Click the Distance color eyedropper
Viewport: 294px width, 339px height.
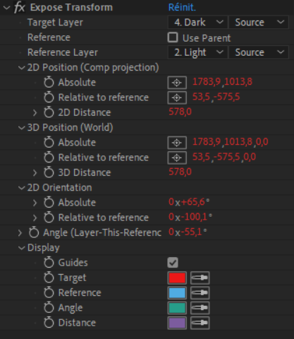tap(200, 323)
